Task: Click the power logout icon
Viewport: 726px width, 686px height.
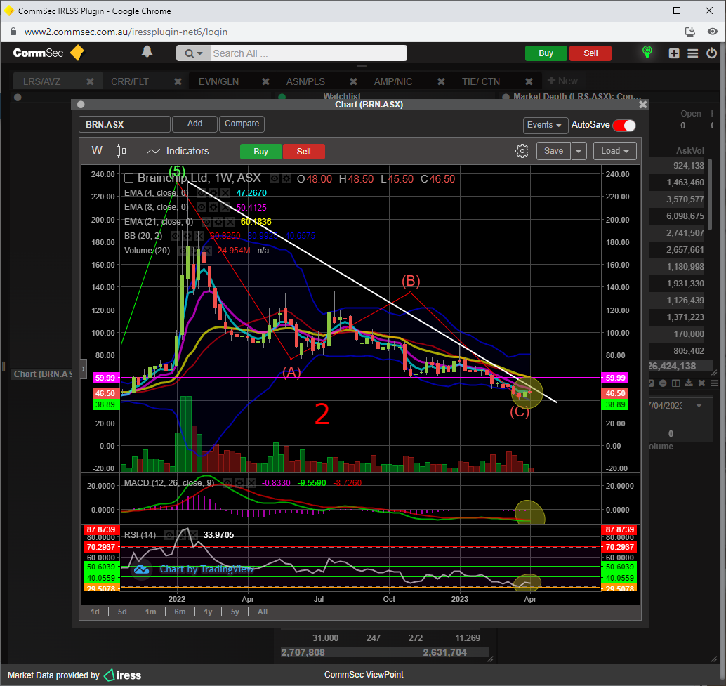Action: tap(712, 53)
